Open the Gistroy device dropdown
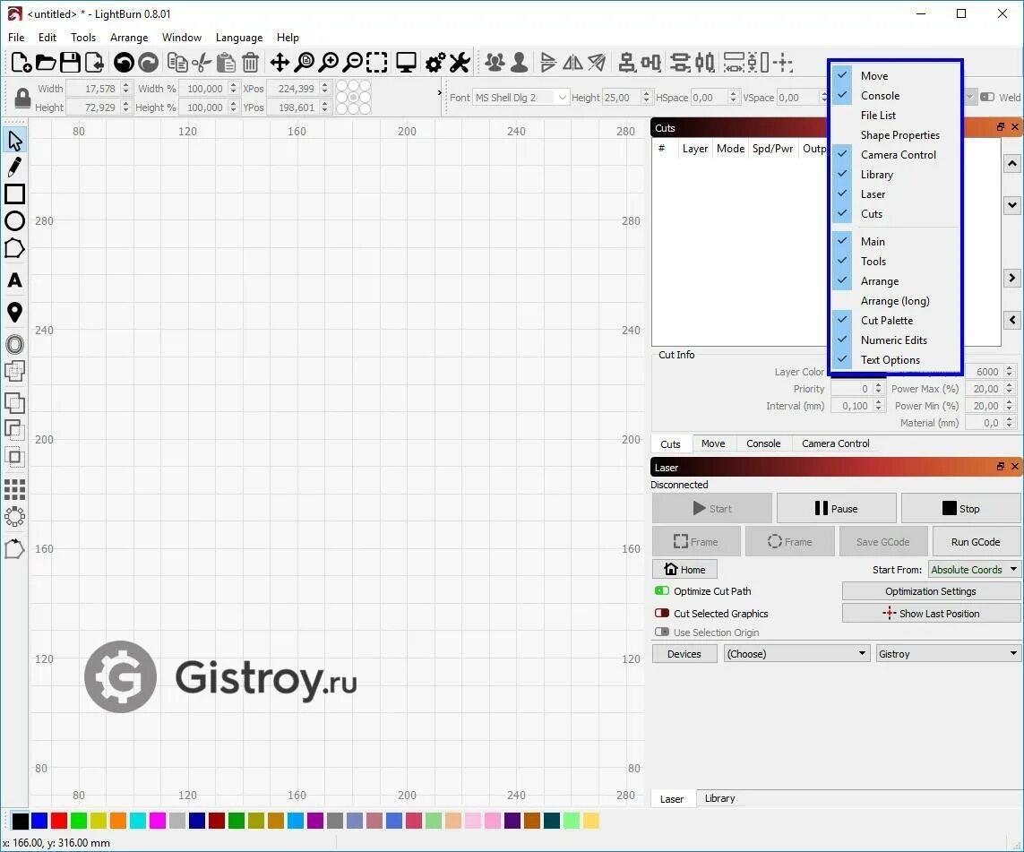1024x852 pixels. coord(948,653)
